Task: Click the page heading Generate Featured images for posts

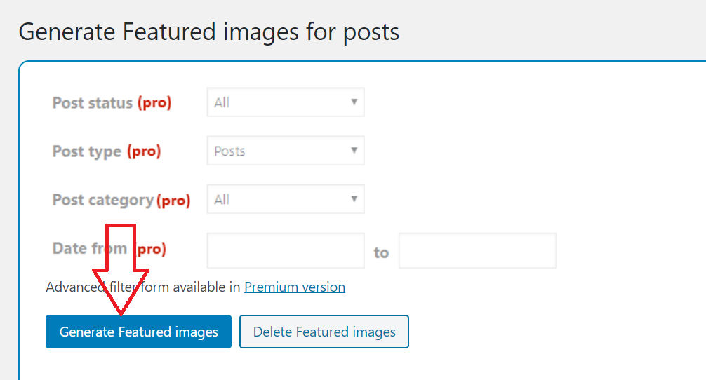Action: coord(209,32)
